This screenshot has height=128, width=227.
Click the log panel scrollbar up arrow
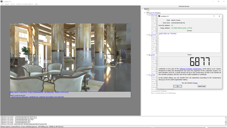coord(226,118)
